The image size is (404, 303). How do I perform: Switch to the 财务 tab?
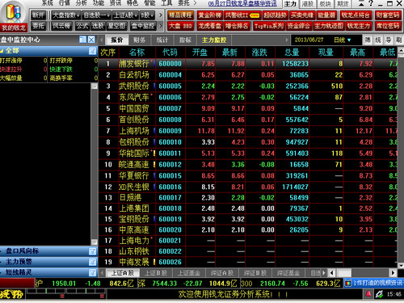pos(140,40)
